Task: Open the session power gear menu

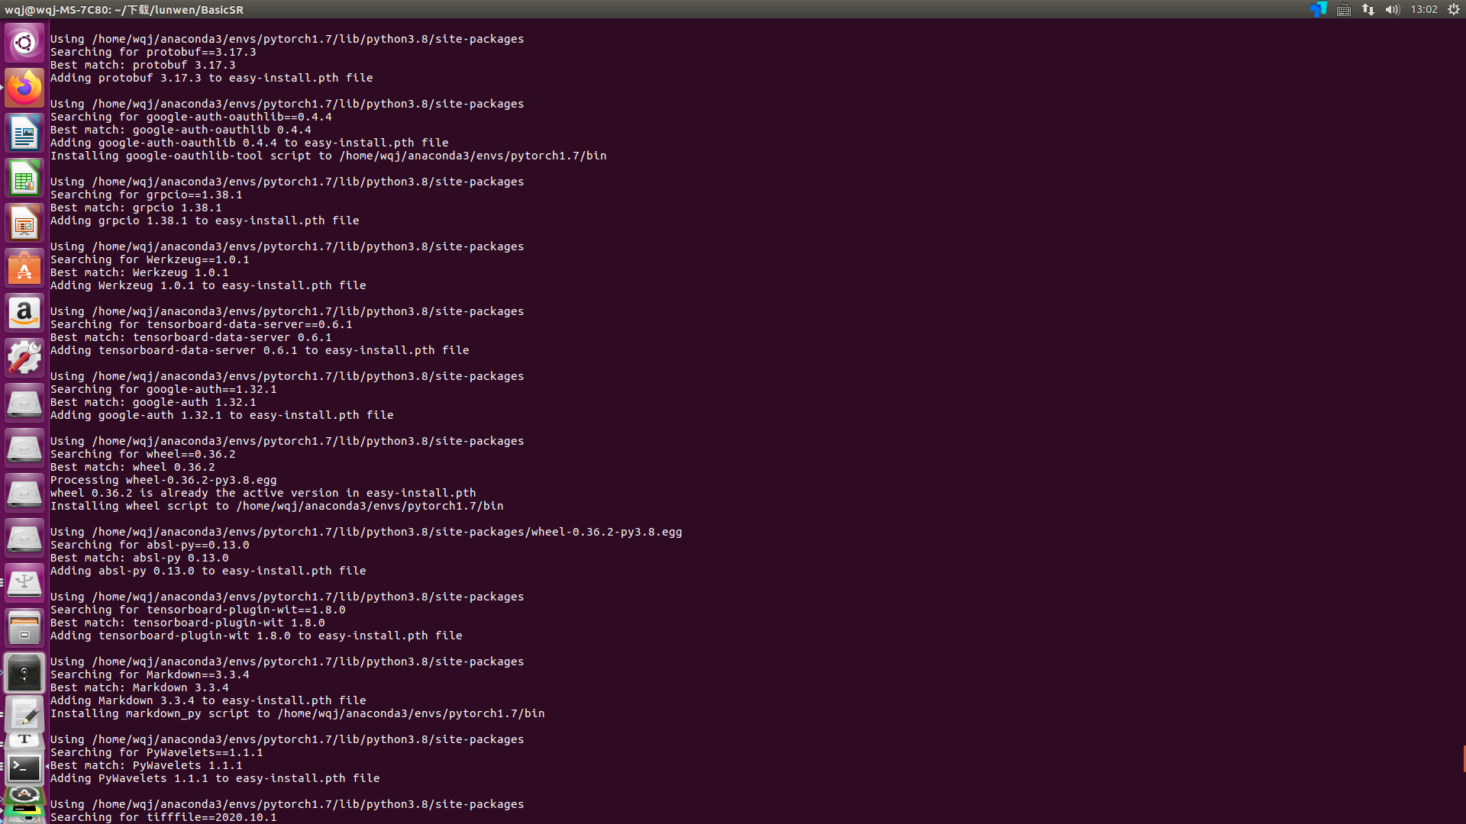Action: [x=1452, y=10]
